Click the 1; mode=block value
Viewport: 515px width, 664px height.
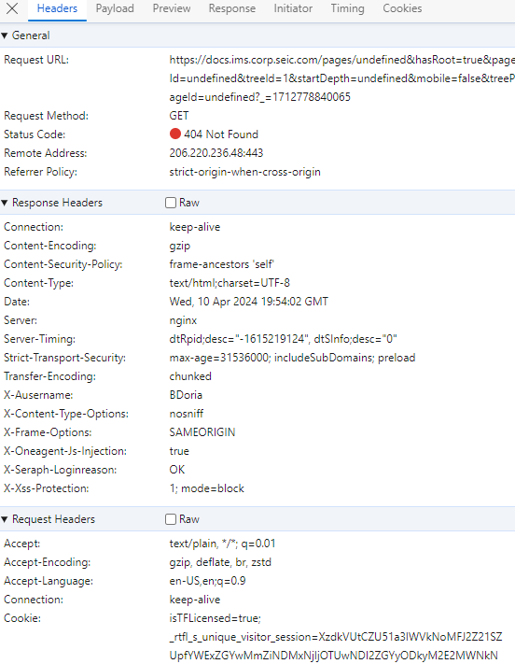coord(207,488)
